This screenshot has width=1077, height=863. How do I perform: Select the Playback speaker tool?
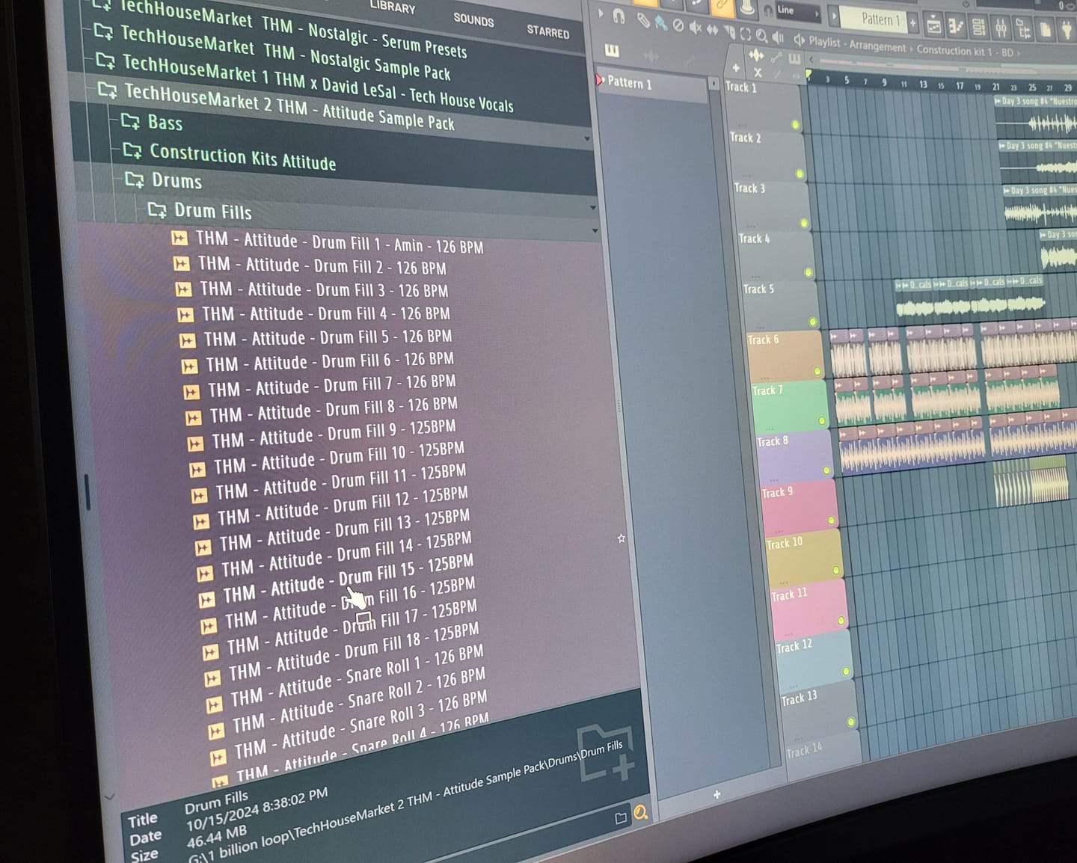(778, 38)
